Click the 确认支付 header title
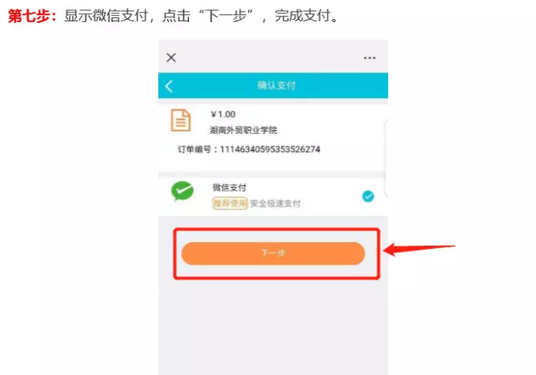The width and height of the screenshot is (536, 375). [x=276, y=85]
